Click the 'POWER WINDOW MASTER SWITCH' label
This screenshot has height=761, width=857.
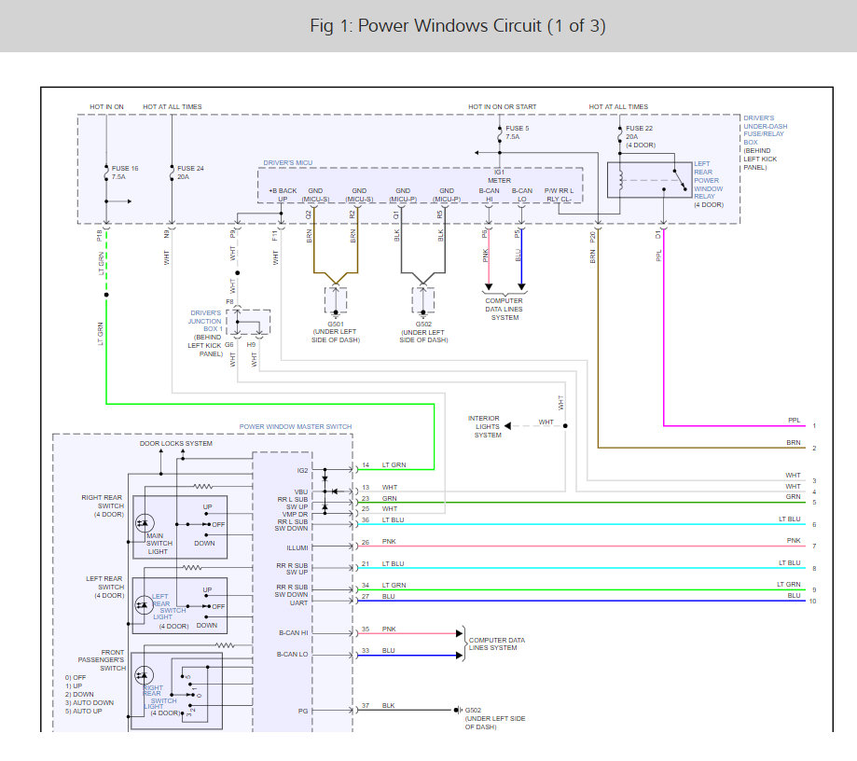click(296, 426)
